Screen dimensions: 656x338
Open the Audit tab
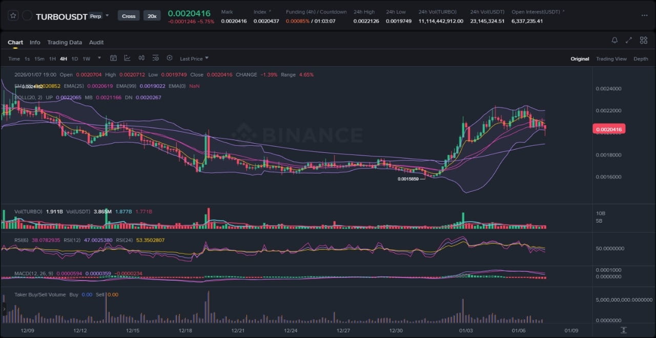pyautogui.click(x=96, y=43)
